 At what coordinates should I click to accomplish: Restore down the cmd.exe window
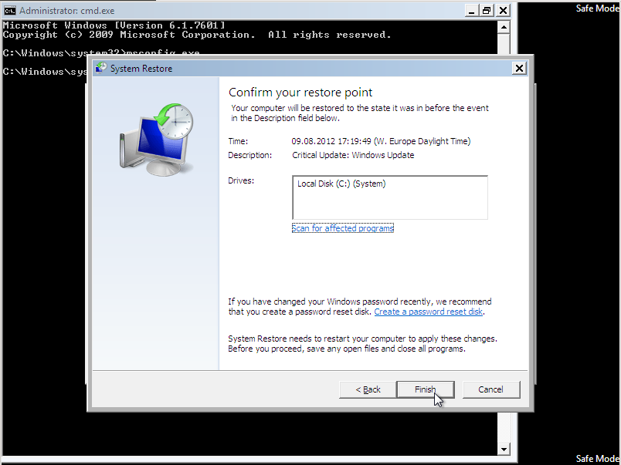click(487, 11)
